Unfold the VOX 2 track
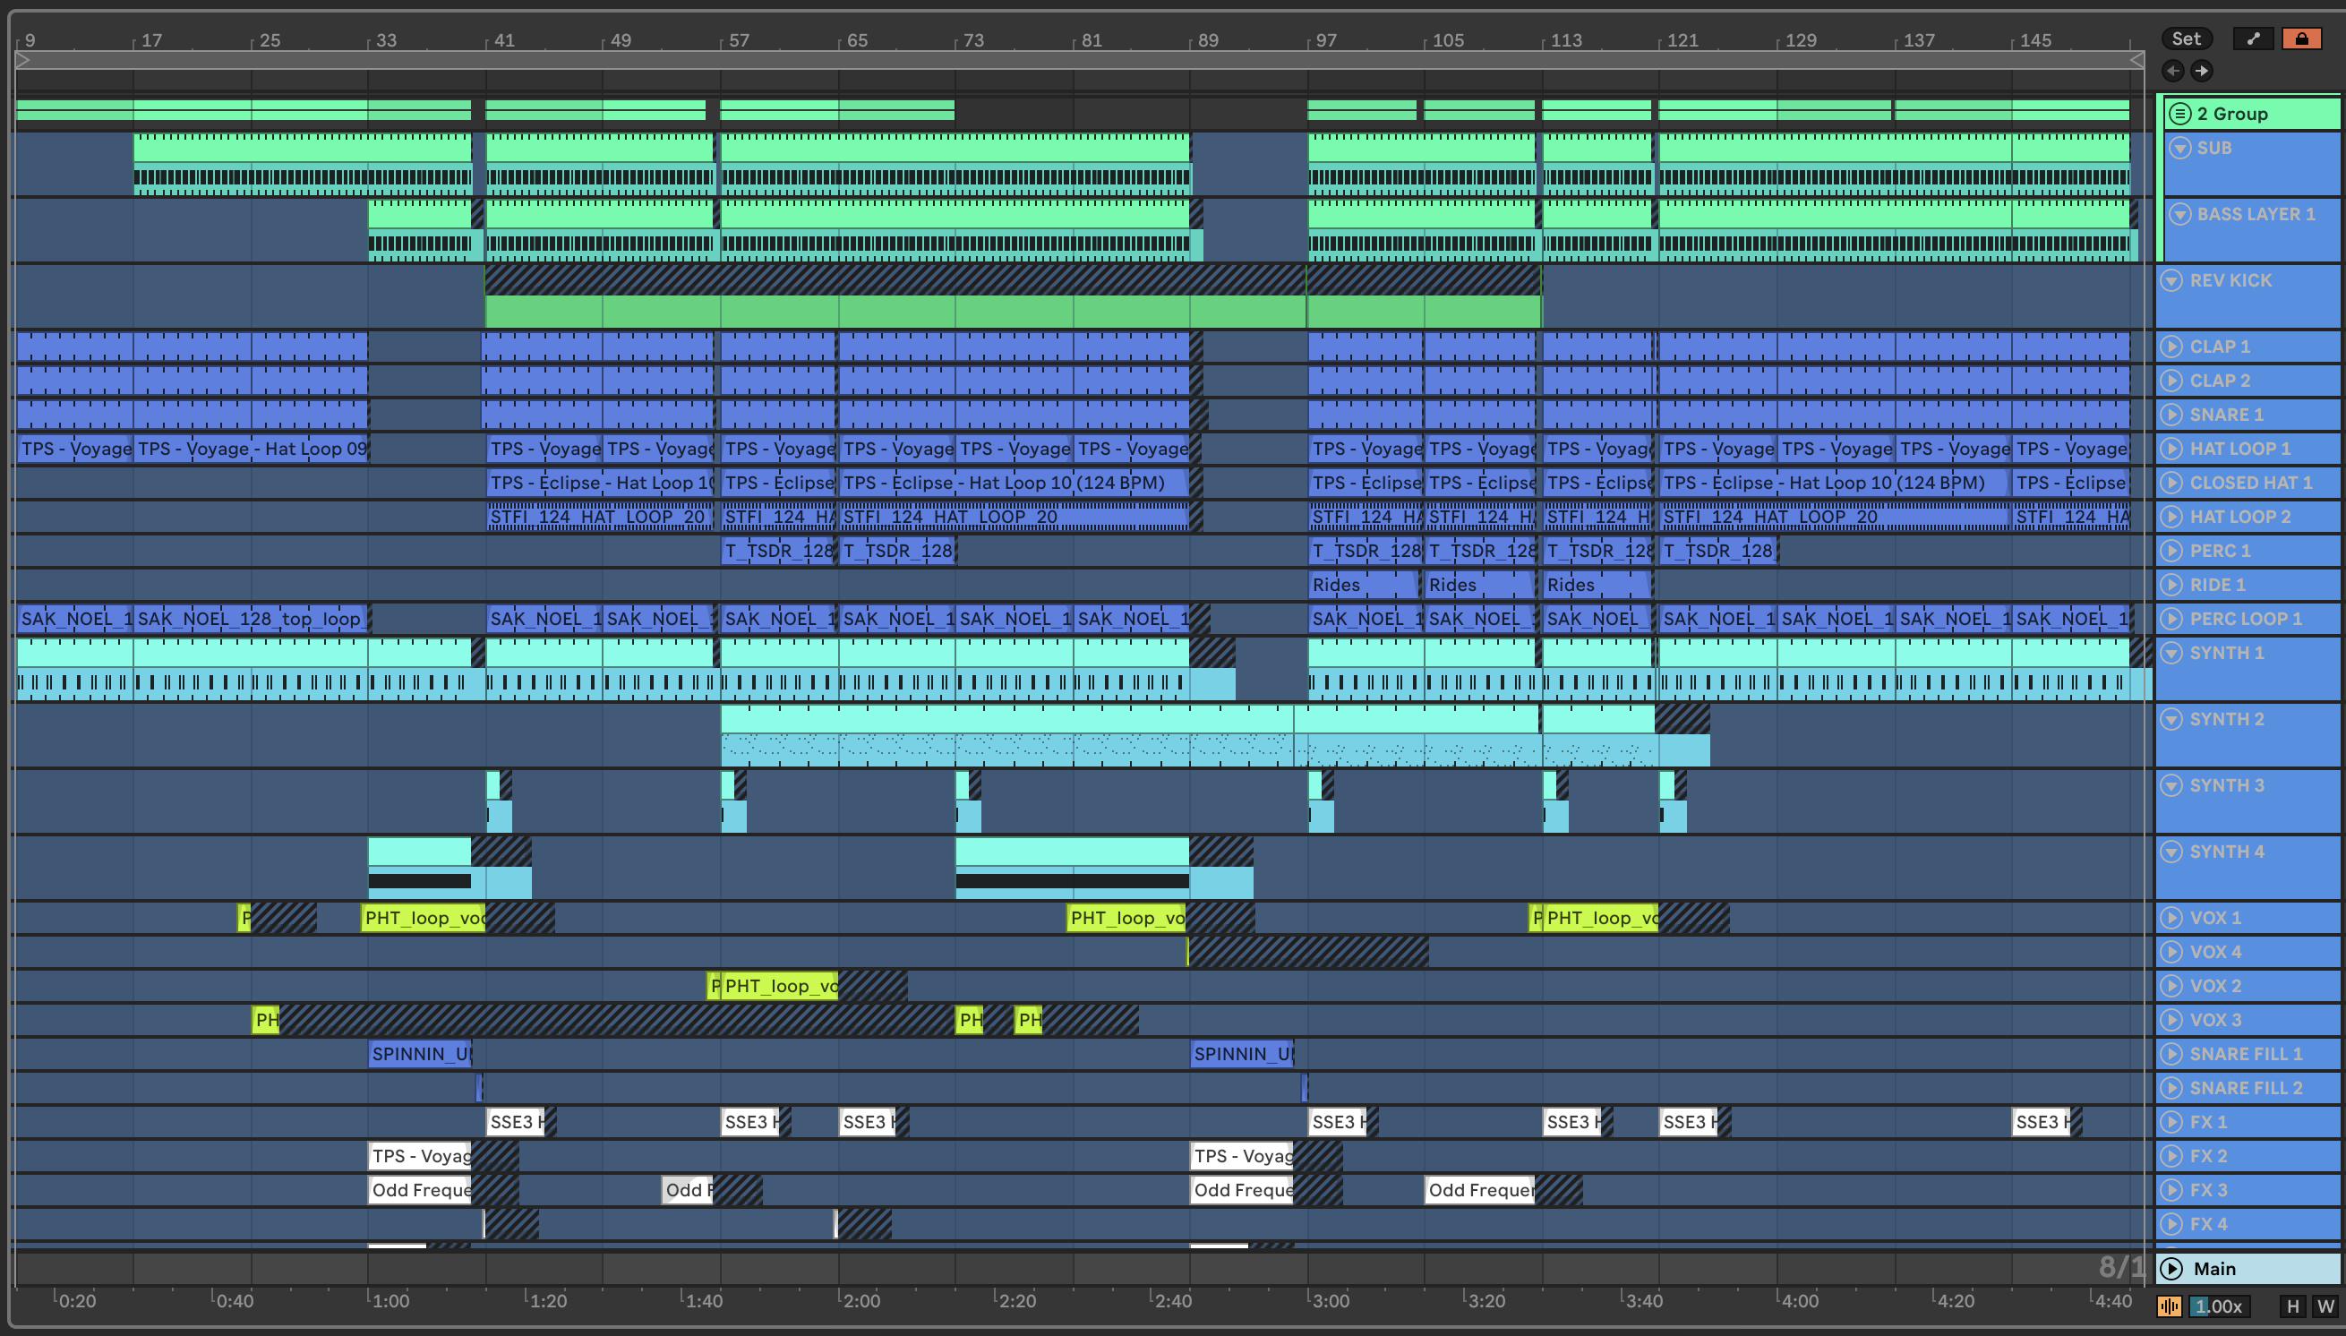The height and width of the screenshot is (1336, 2346). click(2170, 986)
